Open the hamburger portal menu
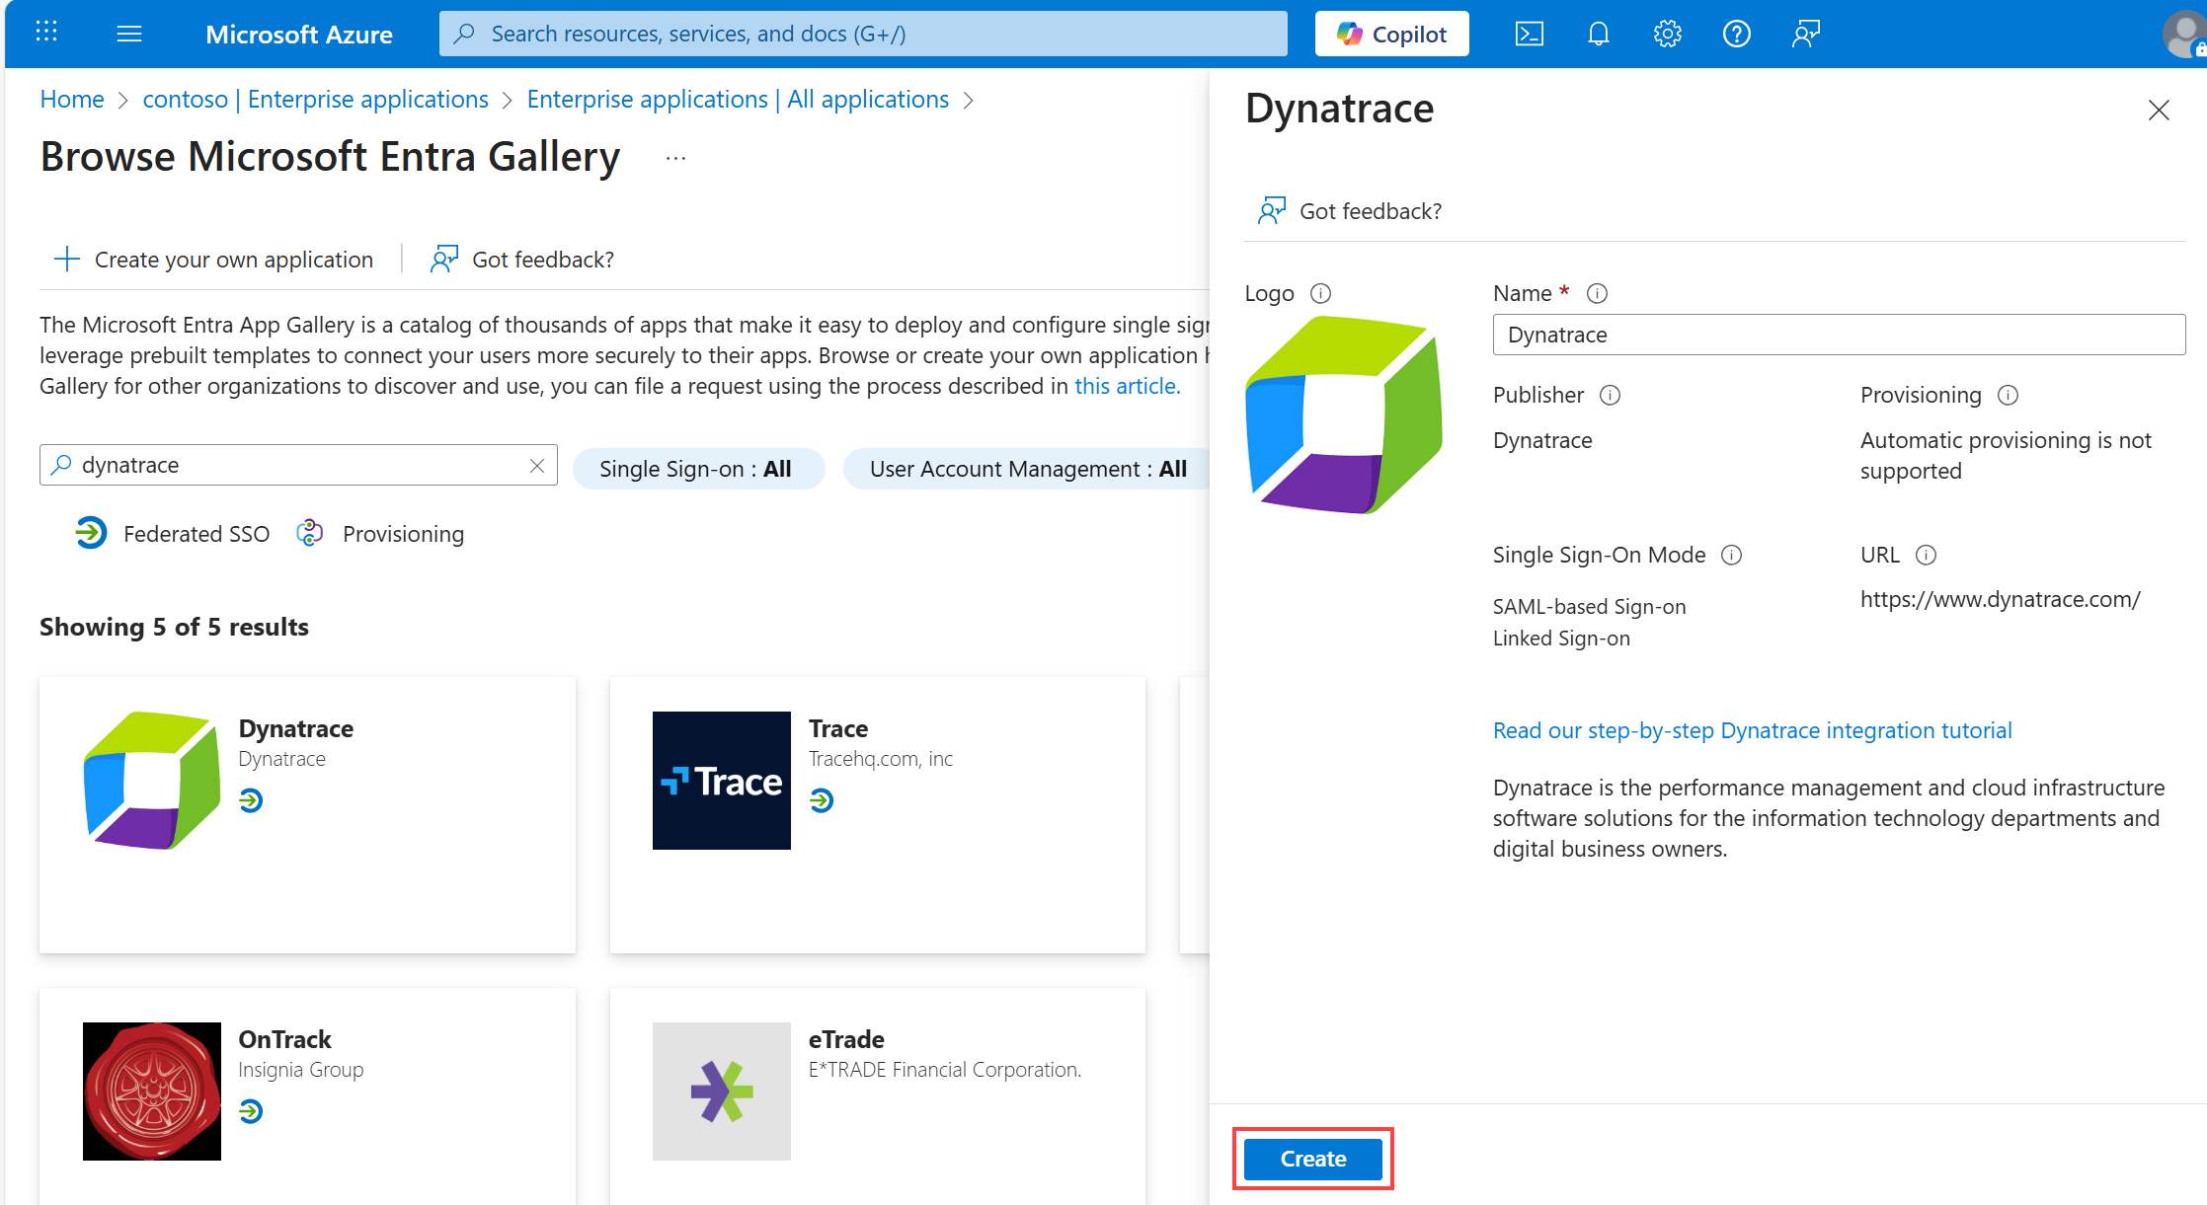Viewport: 2207px width, 1205px height. 129,34
